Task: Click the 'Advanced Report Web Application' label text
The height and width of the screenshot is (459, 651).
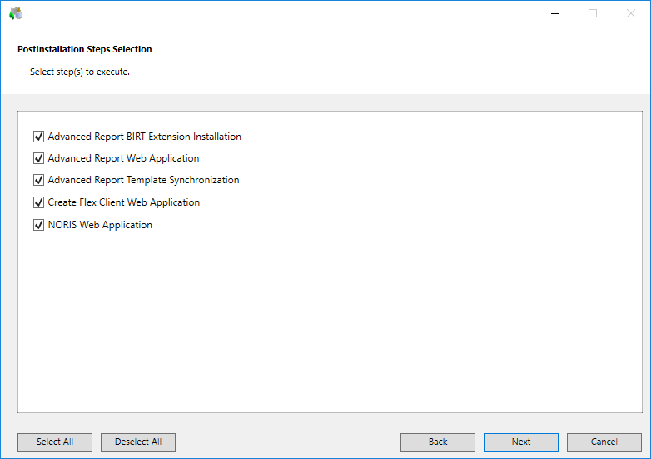Action: [x=123, y=158]
